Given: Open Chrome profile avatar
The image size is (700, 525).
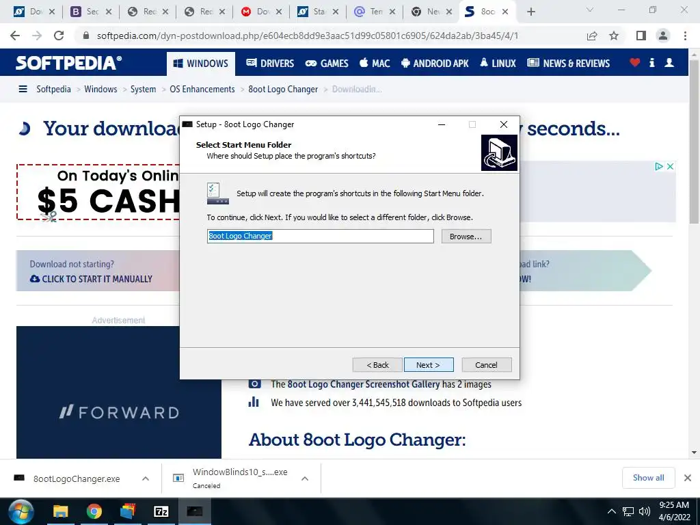Looking at the screenshot, I should pos(663,36).
